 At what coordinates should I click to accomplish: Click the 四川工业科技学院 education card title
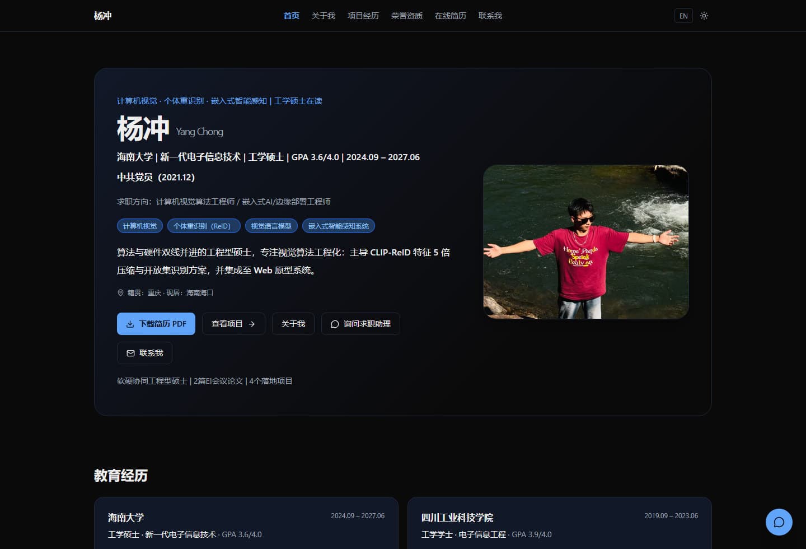(x=457, y=518)
